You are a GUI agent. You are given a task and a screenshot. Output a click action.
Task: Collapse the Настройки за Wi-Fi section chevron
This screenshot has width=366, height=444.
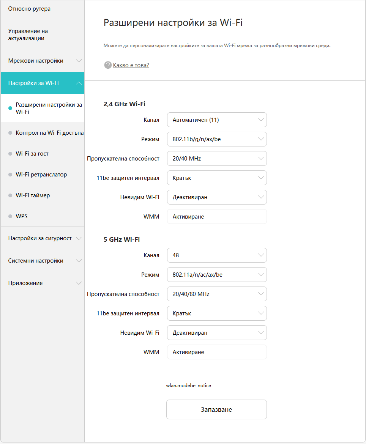click(79, 83)
